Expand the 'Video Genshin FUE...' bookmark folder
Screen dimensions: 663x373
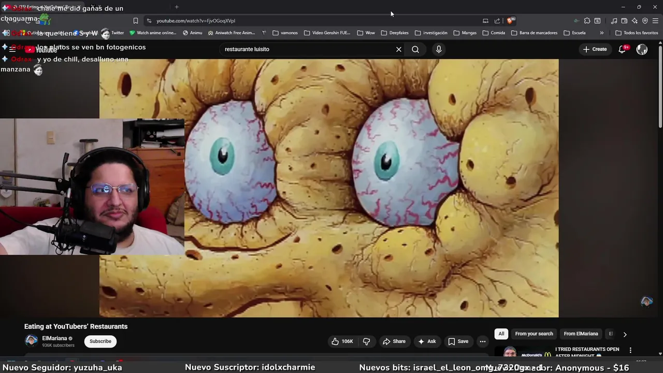click(x=327, y=33)
